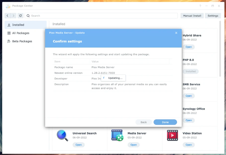226x155 pixels.
Task: Click the Value column header
Action: pos(129,62)
